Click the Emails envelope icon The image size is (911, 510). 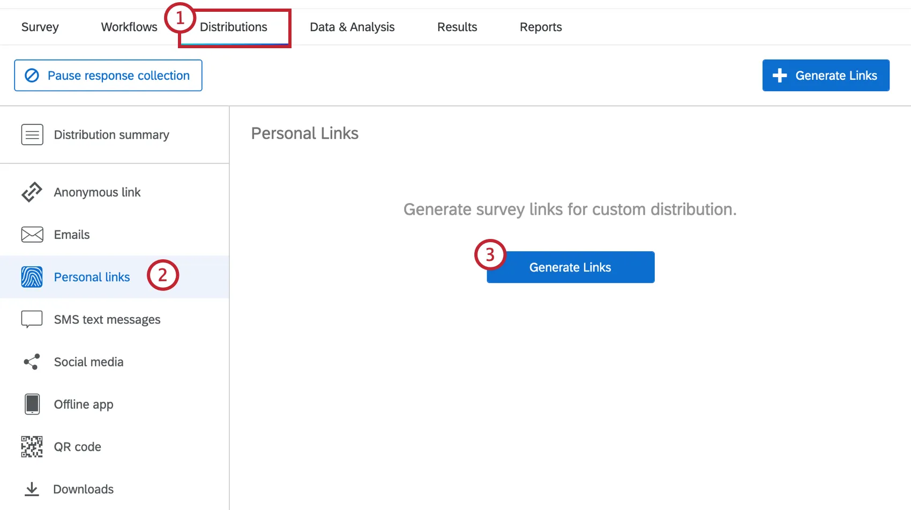[32, 234]
